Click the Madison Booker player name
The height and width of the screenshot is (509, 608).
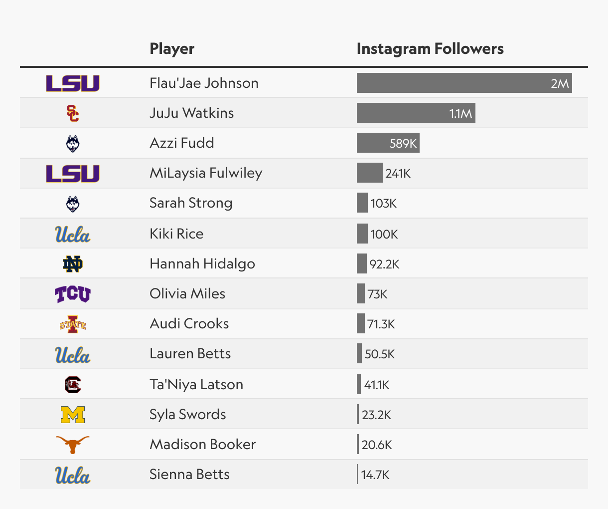click(x=202, y=445)
